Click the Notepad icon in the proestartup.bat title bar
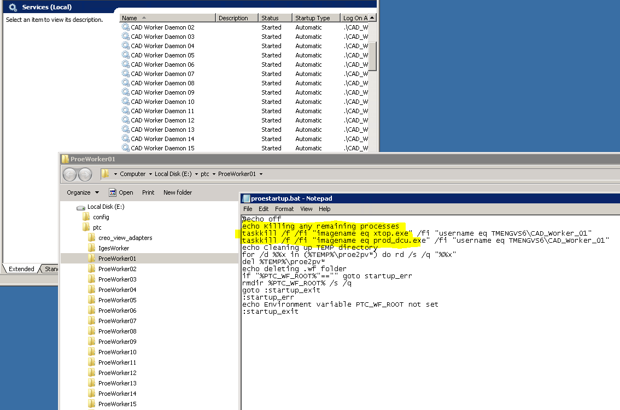620x410 pixels. [245, 198]
